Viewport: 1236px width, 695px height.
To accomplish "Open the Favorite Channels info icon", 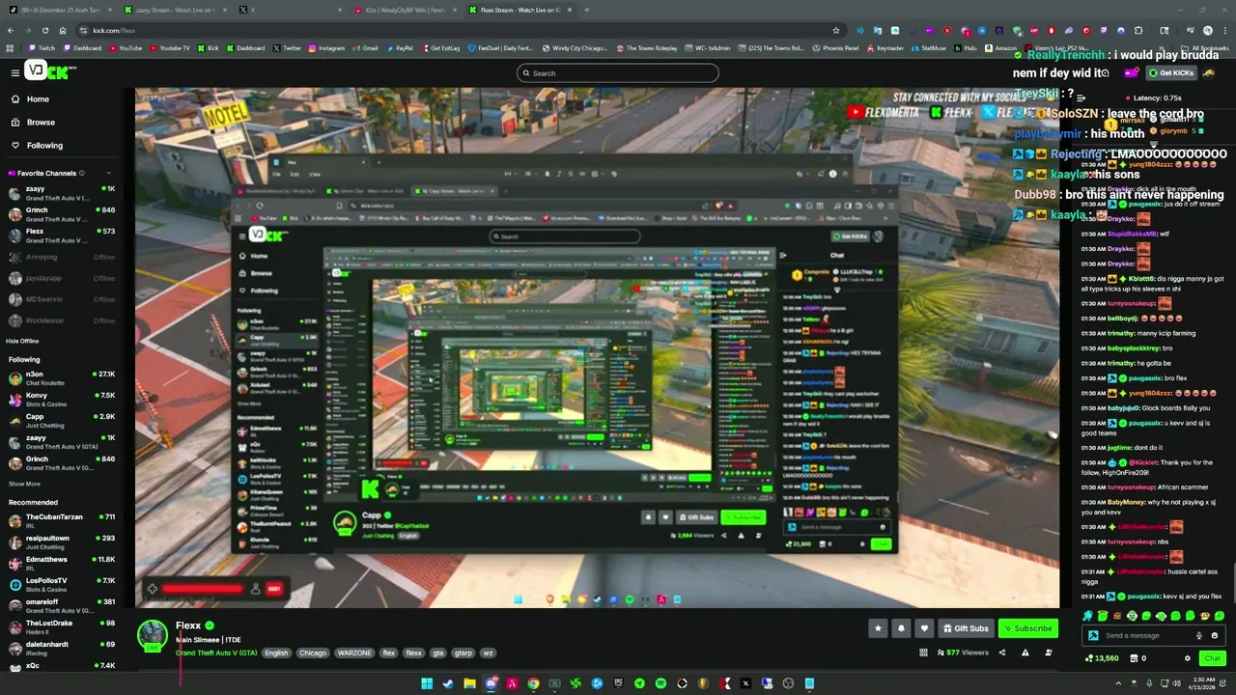I will [x=82, y=173].
